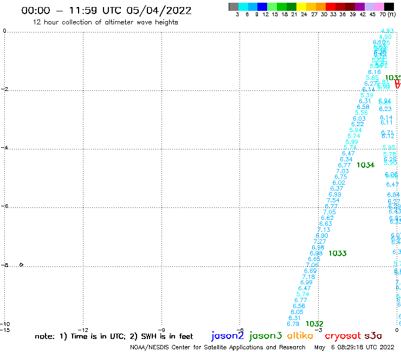
Task: Click the green pass number 1033
Action: [338, 253]
